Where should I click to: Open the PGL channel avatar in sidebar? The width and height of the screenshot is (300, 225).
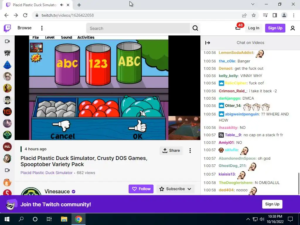(x=7, y=147)
